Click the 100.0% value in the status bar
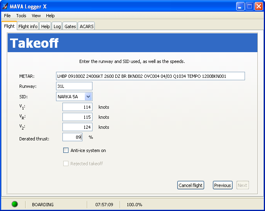The width and height of the screenshot is (265, 211). tap(135, 205)
